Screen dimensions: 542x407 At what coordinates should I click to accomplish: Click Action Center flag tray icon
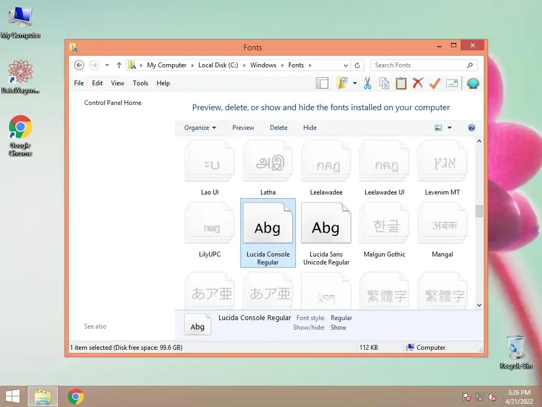(466, 397)
